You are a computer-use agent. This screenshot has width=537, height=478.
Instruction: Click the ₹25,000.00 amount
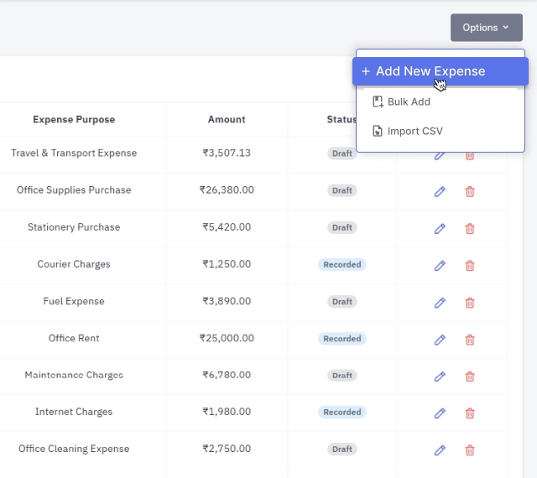coord(227,338)
